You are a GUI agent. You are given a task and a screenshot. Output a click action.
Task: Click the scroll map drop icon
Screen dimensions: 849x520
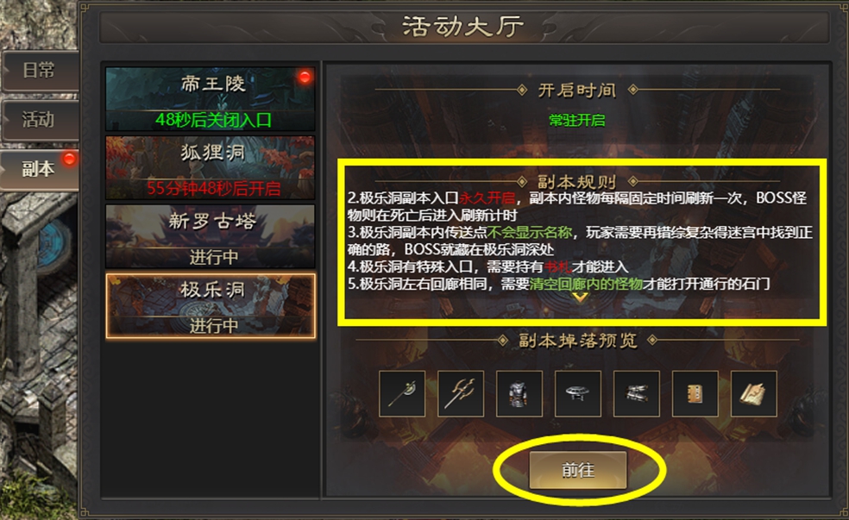(x=753, y=393)
